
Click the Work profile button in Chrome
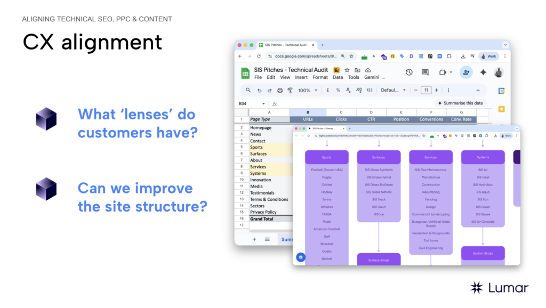tap(488, 56)
